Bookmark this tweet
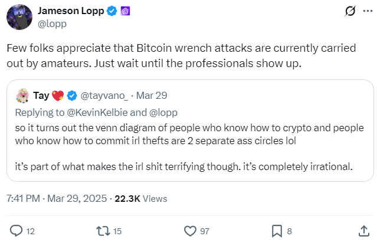 point(276,231)
